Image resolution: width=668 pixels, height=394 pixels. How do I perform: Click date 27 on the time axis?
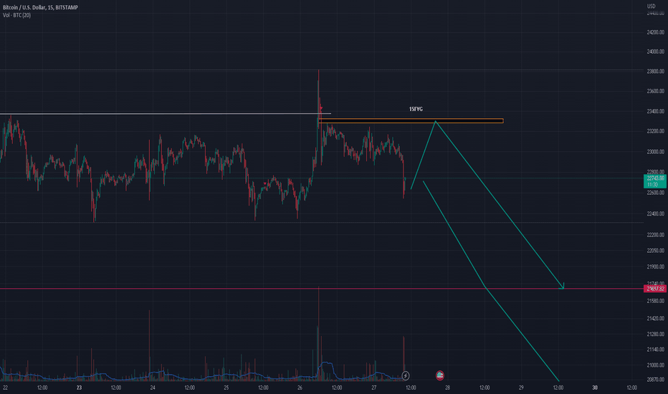point(373,388)
